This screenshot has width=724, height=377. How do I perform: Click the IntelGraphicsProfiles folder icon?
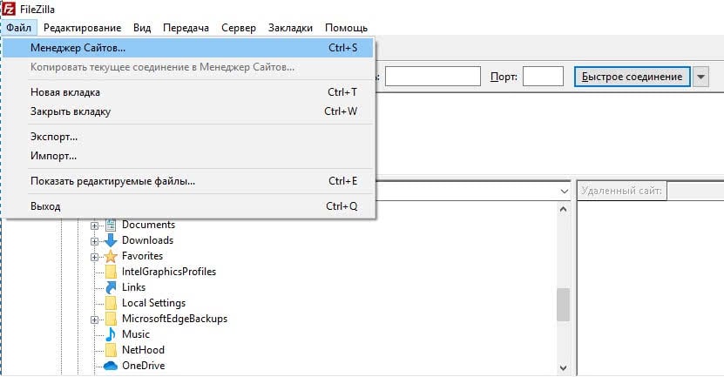point(111,272)
